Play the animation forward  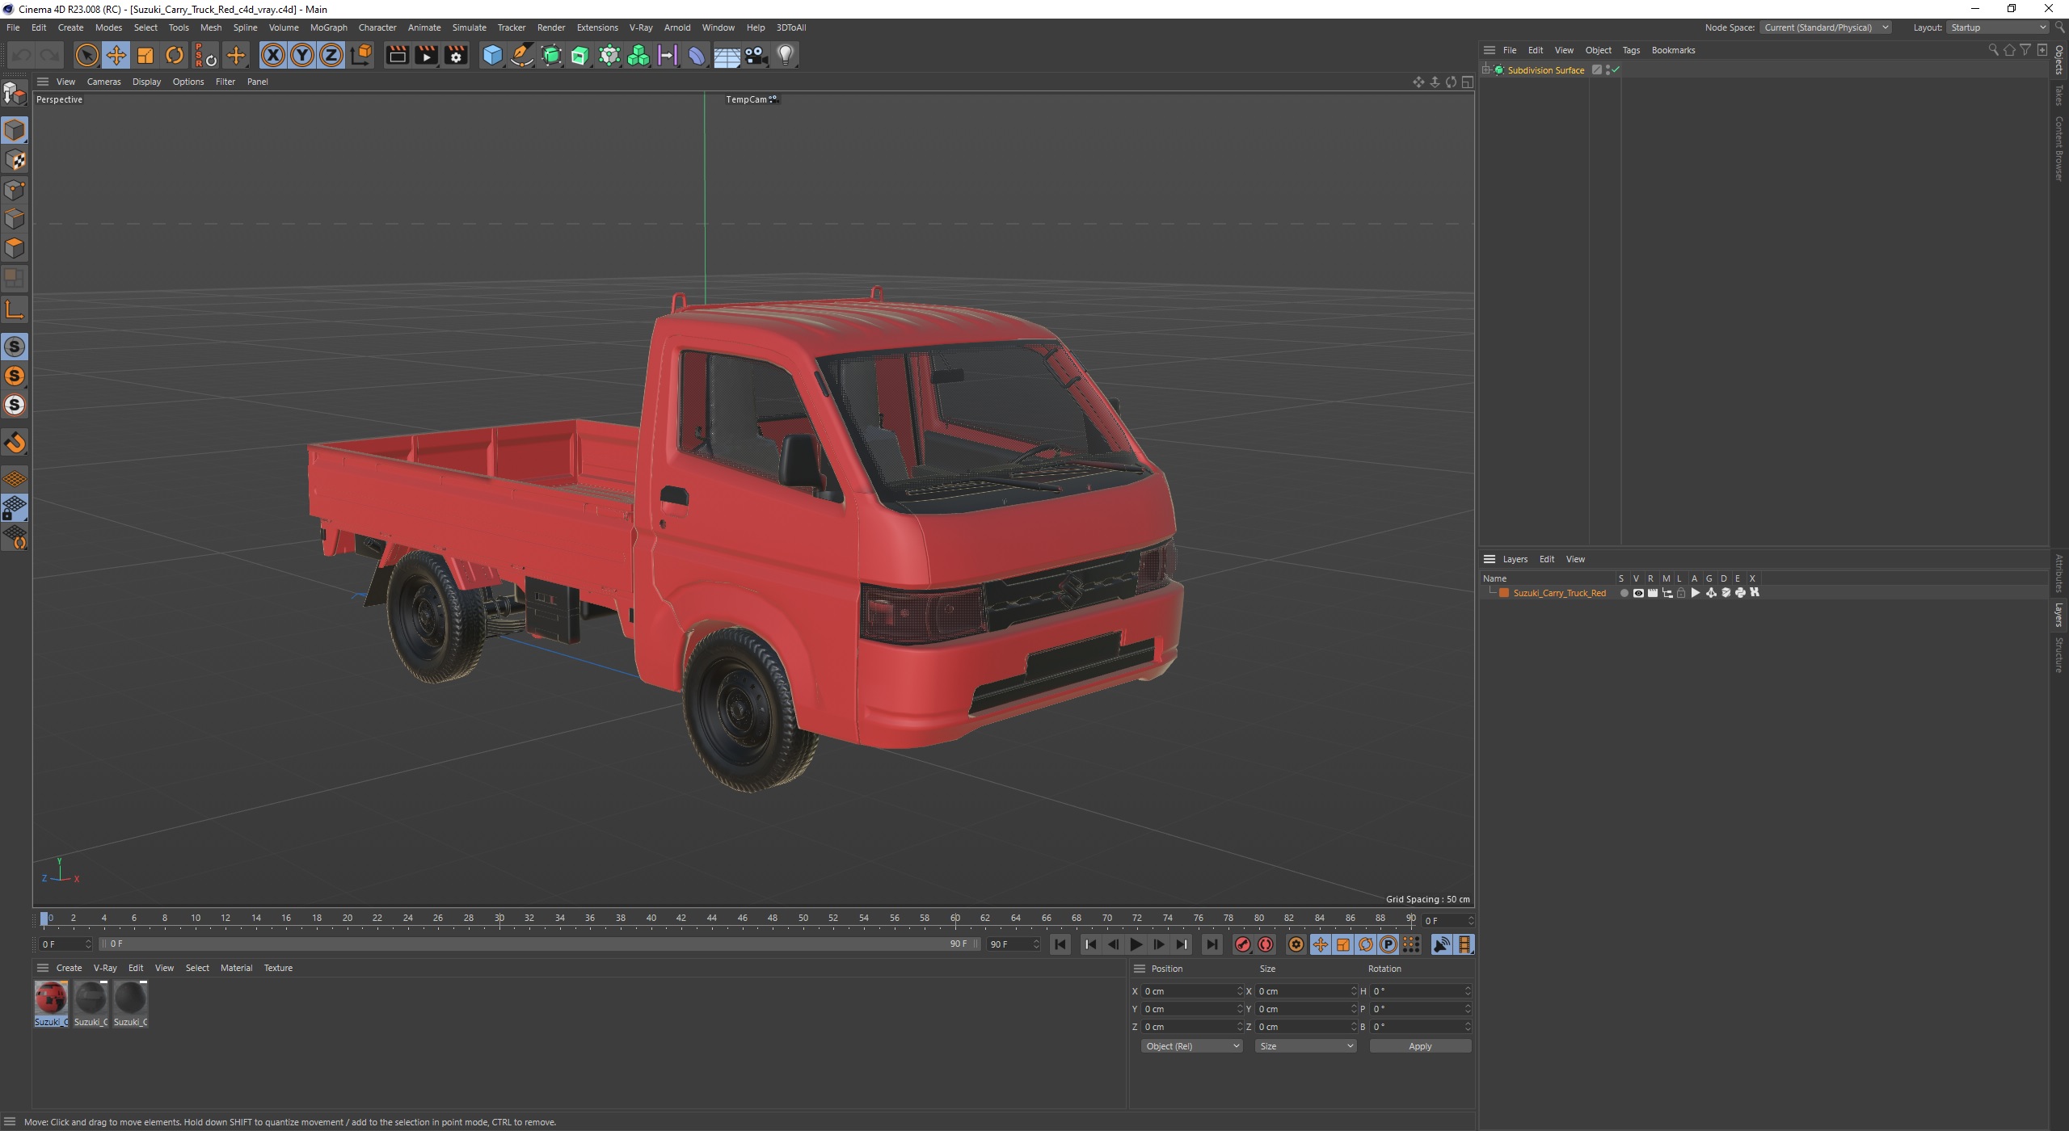1136,944
